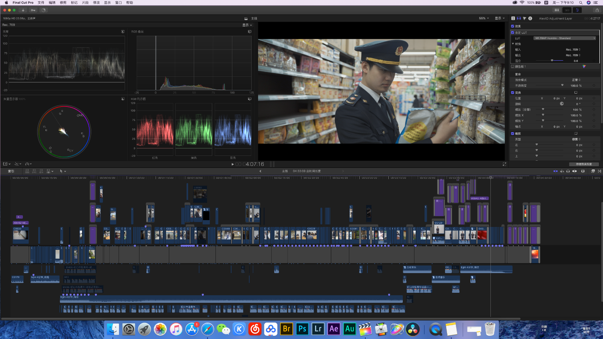The image size is (603, 339).
Task: Click the Luma scope options icon
Action: coord(123,32)
